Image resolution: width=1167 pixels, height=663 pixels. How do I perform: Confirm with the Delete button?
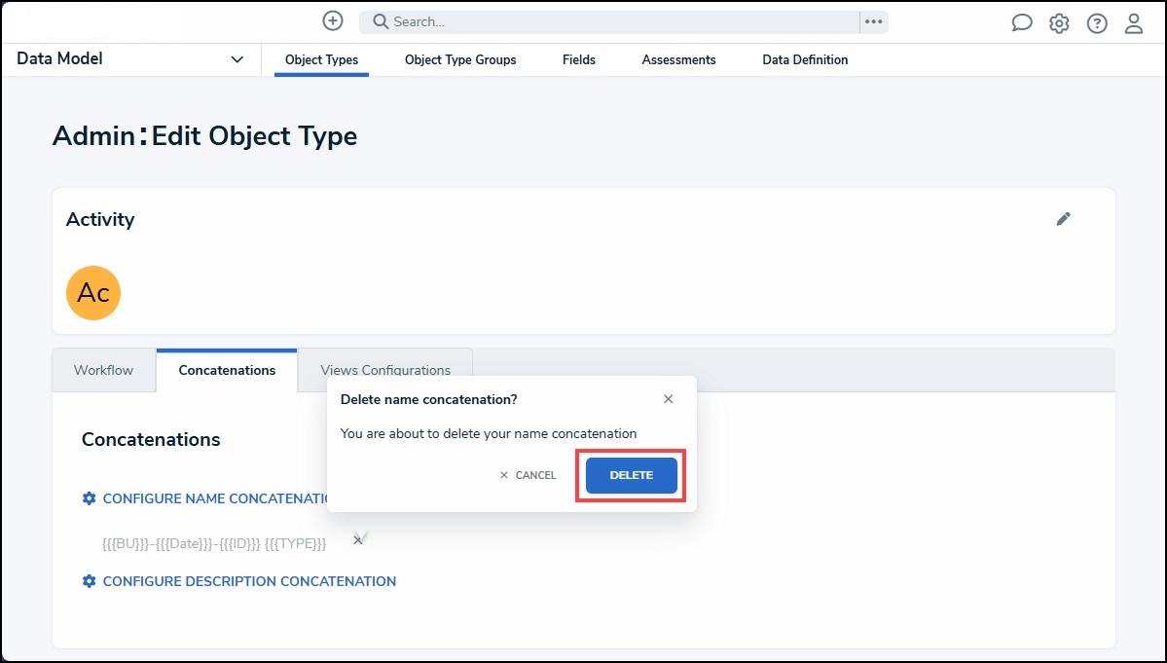click(x=631, y=475)
